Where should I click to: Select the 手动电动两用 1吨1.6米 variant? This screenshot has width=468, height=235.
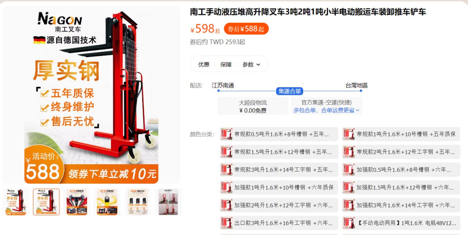[401, 223]
